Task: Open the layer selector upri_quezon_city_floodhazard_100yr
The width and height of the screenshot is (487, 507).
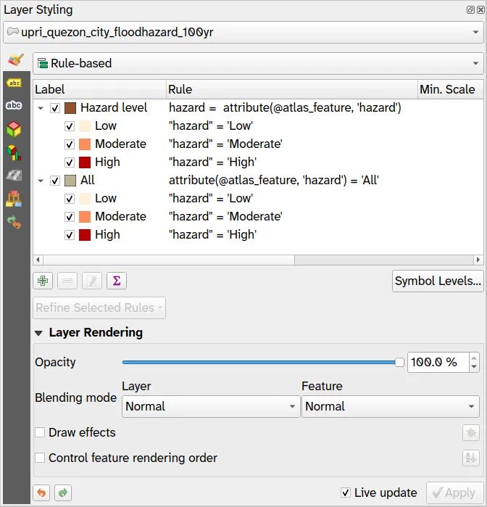Action: click(x=243, y=33)
